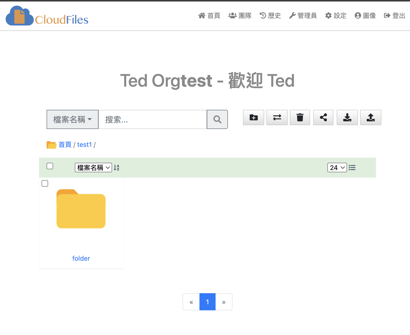Toggle the A-Z sort order icon
Image resolution: width=410 pixels, height=335 pixels.
click(x=117, y=167)
